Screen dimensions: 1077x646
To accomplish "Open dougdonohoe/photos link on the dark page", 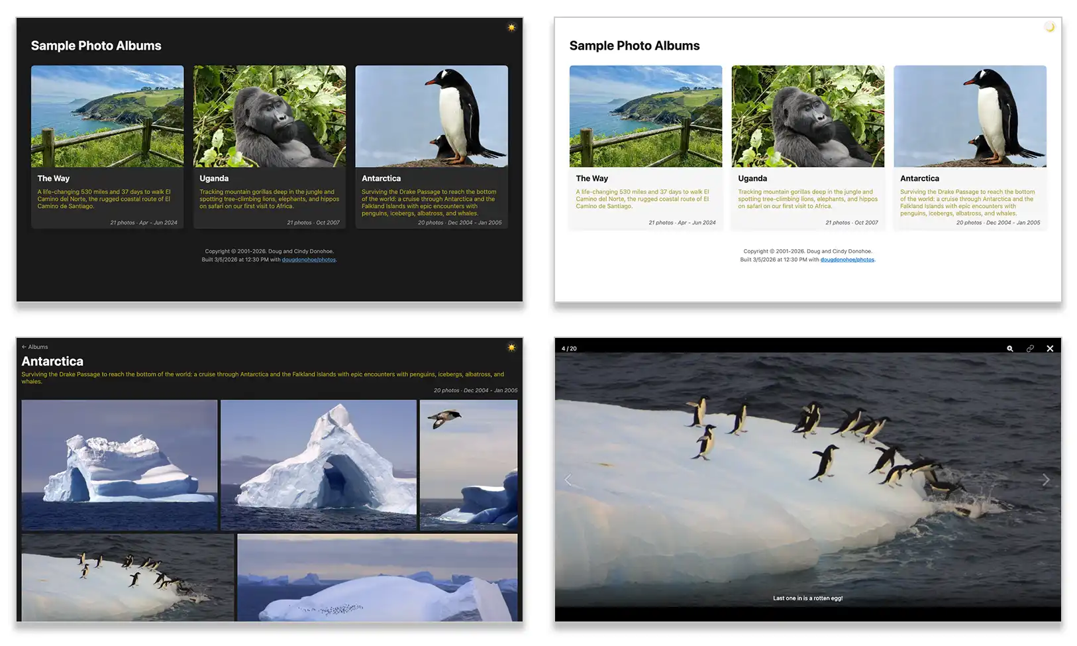I will coord(309,260).
